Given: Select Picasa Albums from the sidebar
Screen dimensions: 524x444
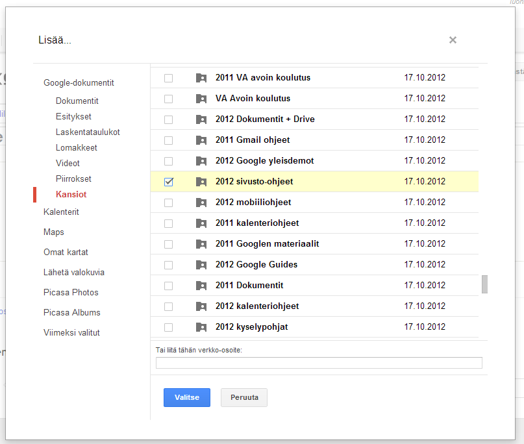Looking at the screenshot, I should pyautogui.click(x=71, y=312).
